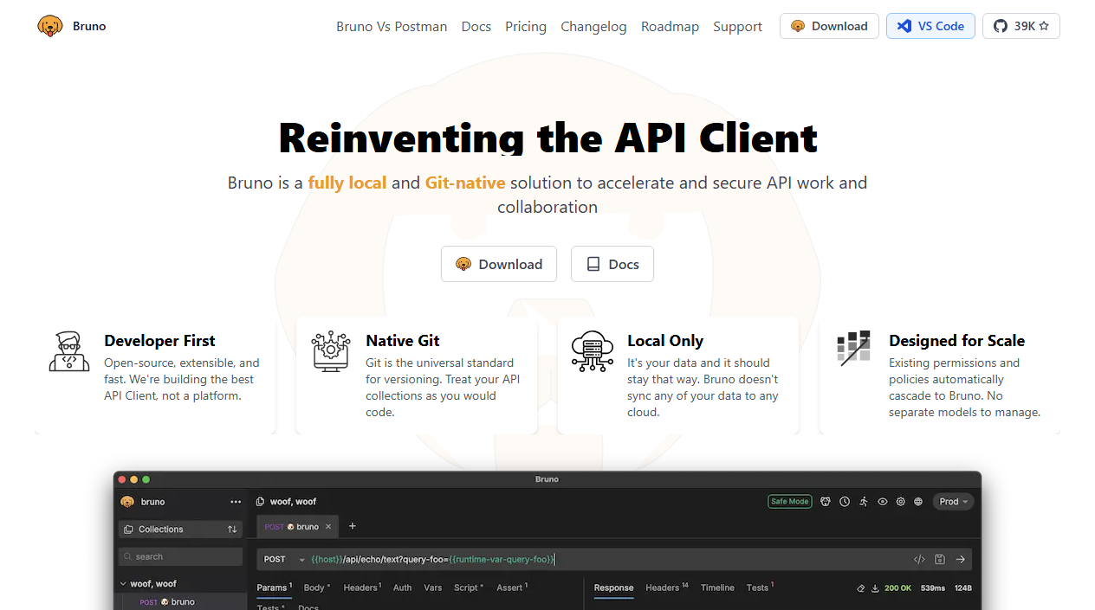
Task: Go to Docs in the top navigation
Action: 476,26
